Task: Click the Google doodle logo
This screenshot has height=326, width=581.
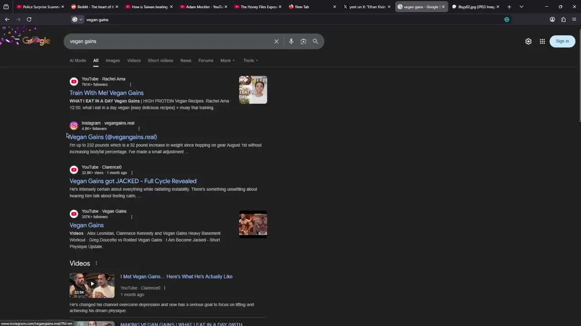Action: [36, 41]
